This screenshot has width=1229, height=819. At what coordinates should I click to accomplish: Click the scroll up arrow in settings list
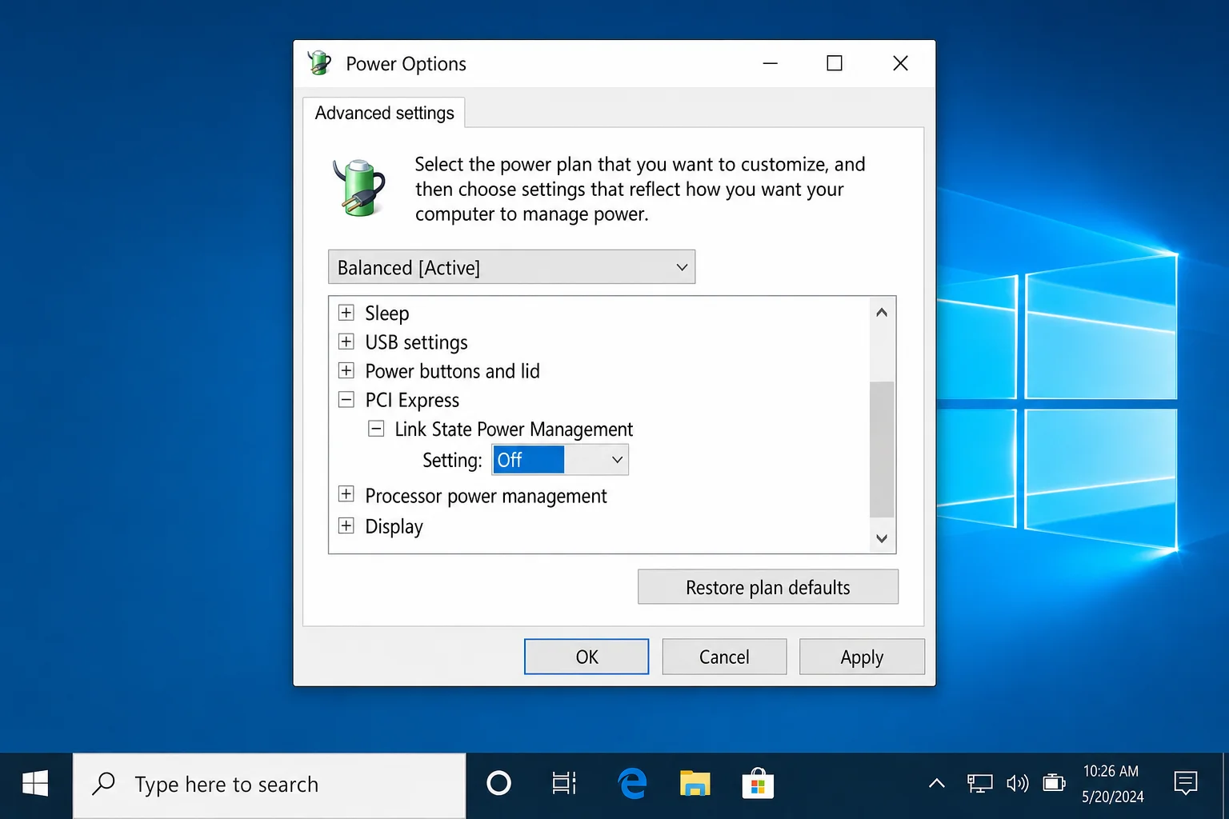[x=882, y=313]
